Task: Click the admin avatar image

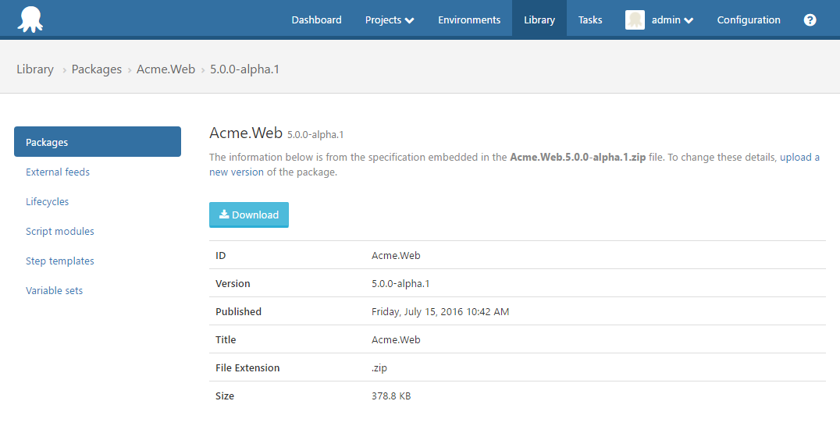Action: [635, 20]
